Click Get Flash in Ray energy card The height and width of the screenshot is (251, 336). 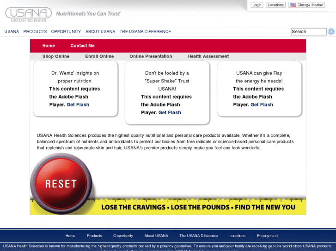pyautogui.click(x=262, y=105)
